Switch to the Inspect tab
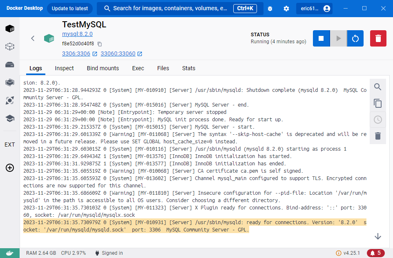The height and width of the screenshot is (258, 393). pos(64,69)
